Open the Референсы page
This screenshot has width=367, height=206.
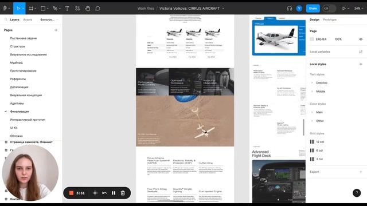18,79
